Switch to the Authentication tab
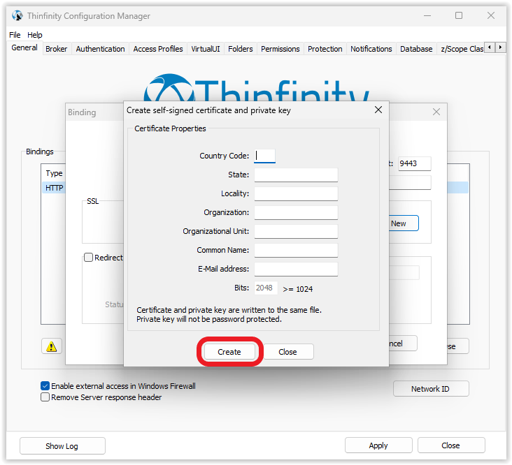 100,49
